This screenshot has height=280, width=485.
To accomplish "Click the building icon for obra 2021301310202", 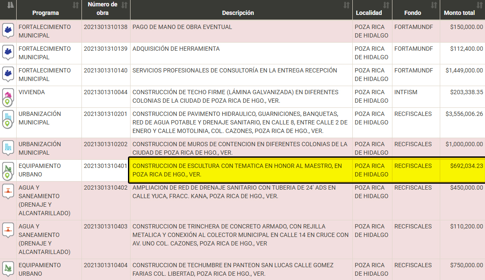I will coord(8,147).
